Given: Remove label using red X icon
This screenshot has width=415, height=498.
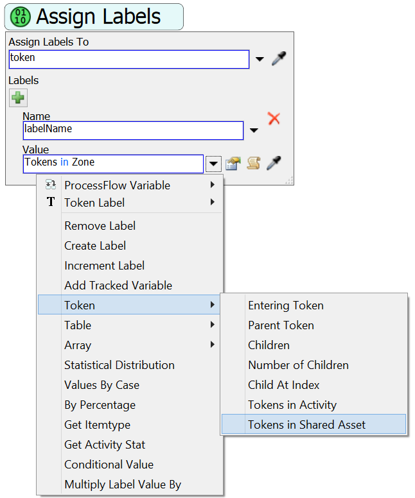Looking at the screenshot, I should (274, 119).
